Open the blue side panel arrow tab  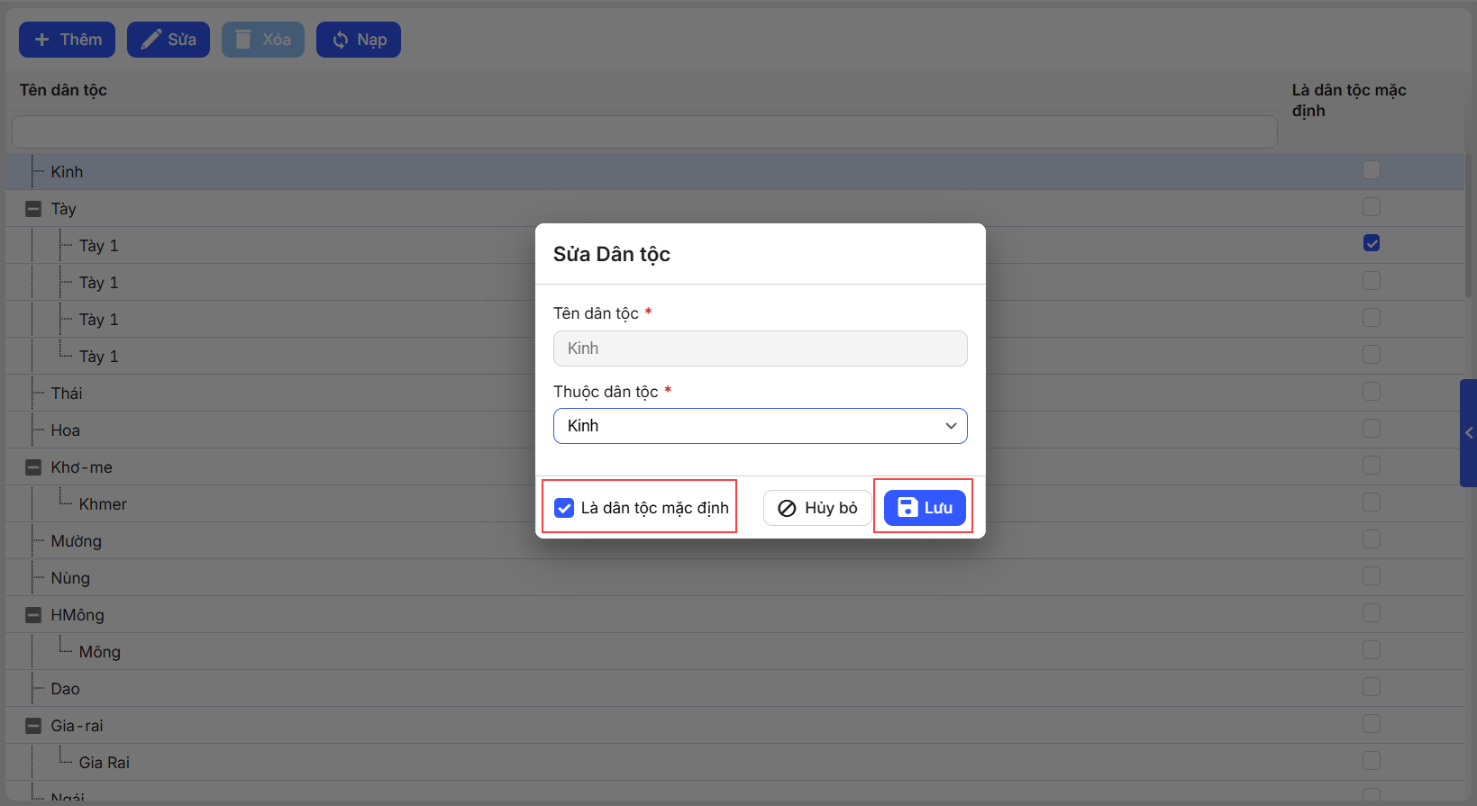[x=1468, y=433]
